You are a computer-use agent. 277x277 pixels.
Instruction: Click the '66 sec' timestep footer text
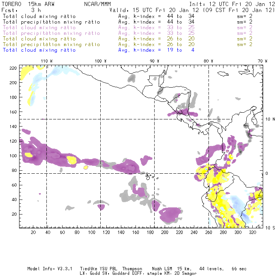[239, 269]
